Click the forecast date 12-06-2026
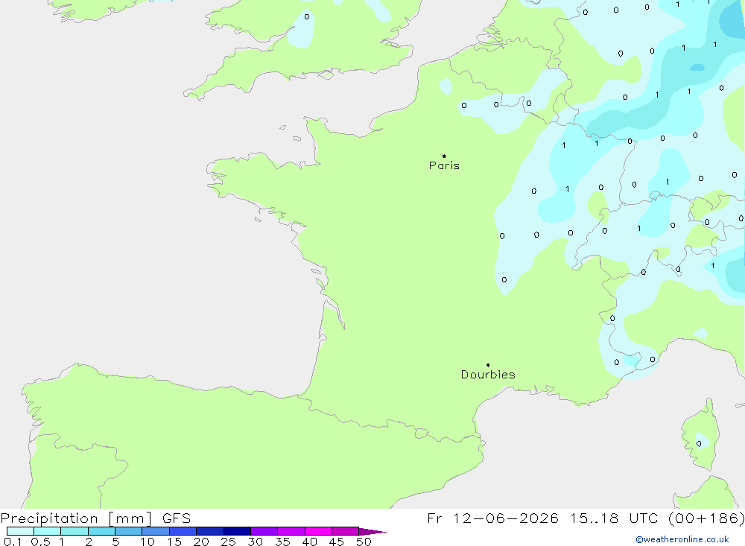This screenshot has width=745, height=546. pos(506,518)
